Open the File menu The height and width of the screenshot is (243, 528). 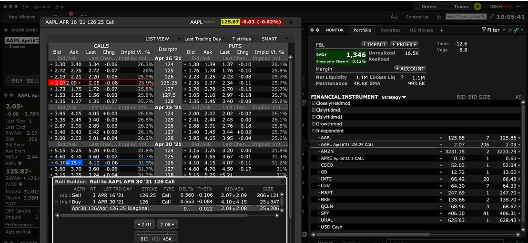(x=26, y=6)
